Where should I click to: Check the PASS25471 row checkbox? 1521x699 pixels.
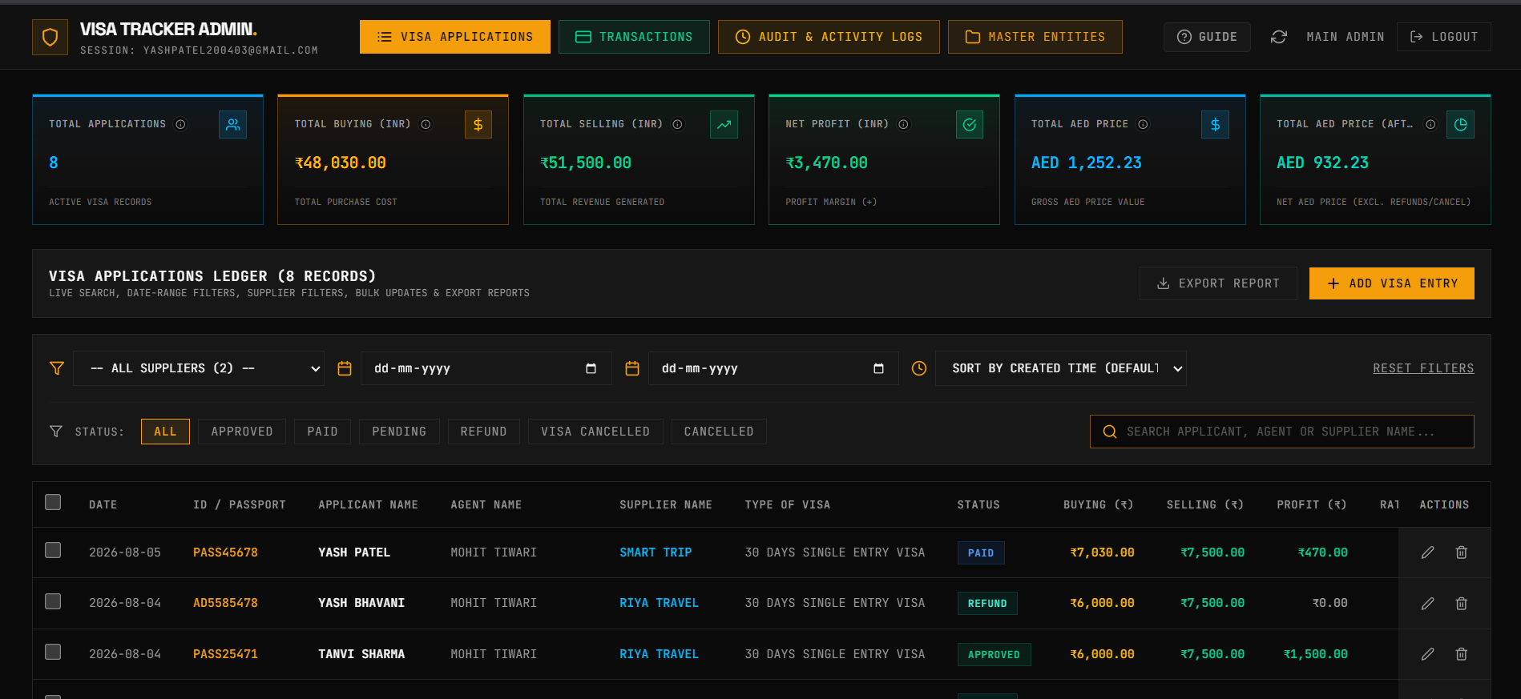(x=53, y=652)
